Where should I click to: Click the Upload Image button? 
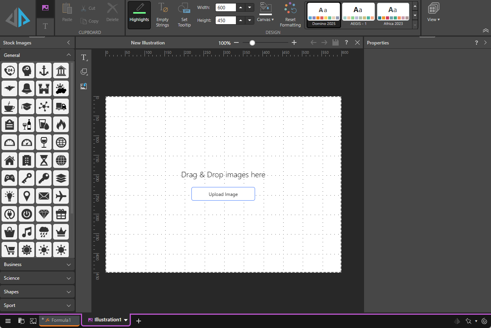(x=223, y=194)
